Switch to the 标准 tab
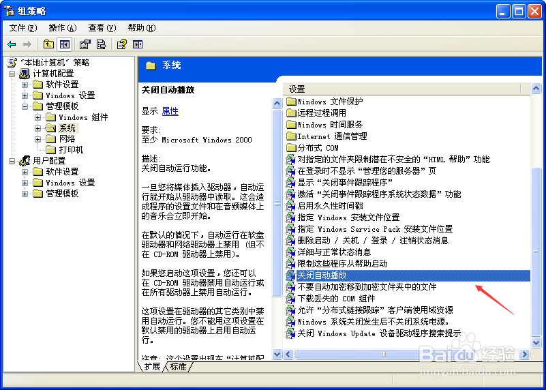 click(x=179, y=366)
